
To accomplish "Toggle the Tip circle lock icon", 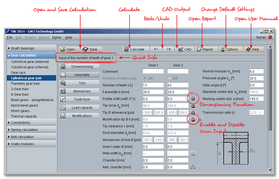I will point(193,105).
